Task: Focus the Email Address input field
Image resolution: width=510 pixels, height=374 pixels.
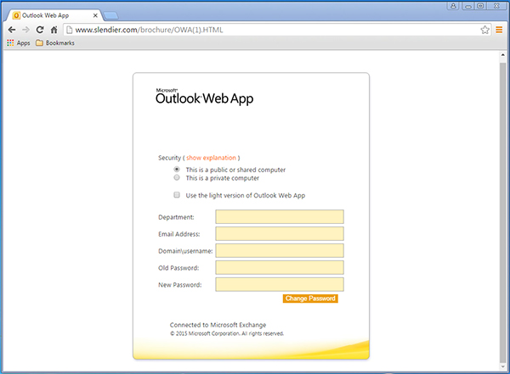Action: (280, 233)
